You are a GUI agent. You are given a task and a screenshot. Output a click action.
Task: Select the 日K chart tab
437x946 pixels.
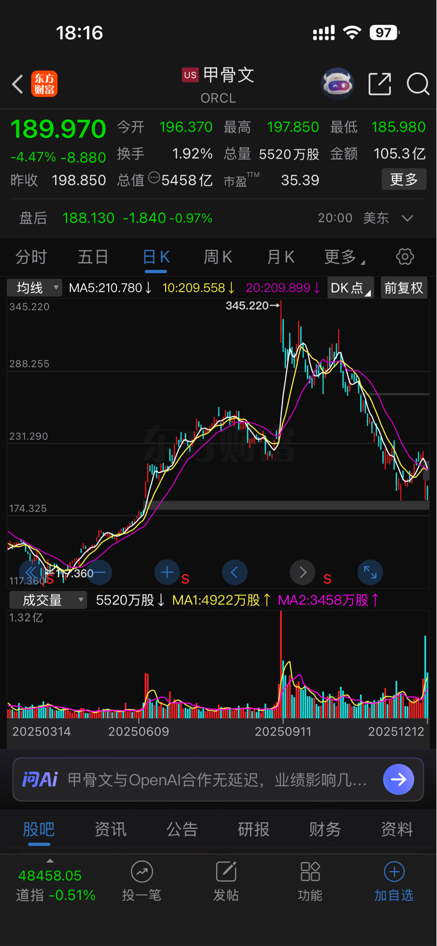pyautogui.click(x=156, y=257)
